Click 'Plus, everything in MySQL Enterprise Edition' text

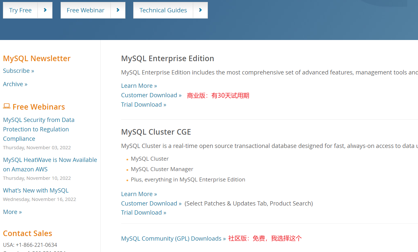point(188,179)
